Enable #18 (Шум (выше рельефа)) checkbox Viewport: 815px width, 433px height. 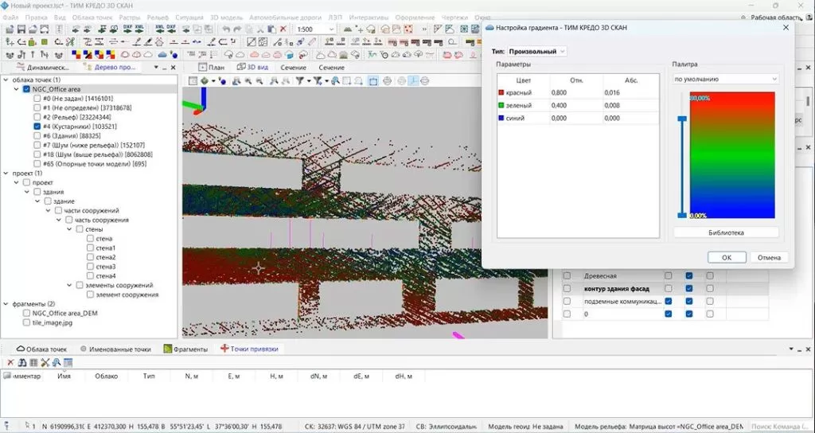click(37, 154)
